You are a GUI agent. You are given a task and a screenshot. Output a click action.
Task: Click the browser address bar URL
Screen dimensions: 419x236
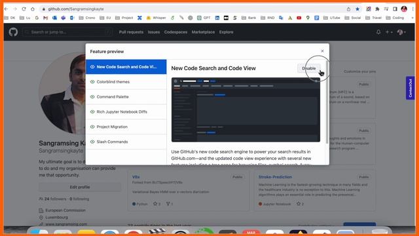tap(76, 9)
